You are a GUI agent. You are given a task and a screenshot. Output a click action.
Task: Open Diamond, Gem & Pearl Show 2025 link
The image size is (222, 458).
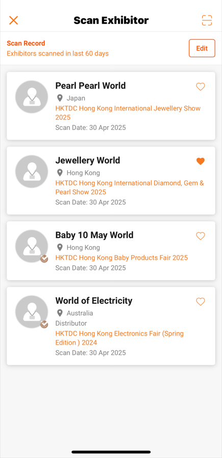(130, 188)
